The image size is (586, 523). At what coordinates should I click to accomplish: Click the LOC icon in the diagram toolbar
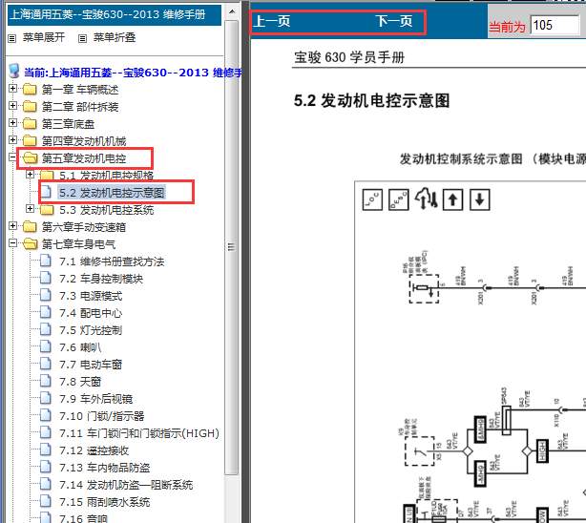[x=372, y=199]
